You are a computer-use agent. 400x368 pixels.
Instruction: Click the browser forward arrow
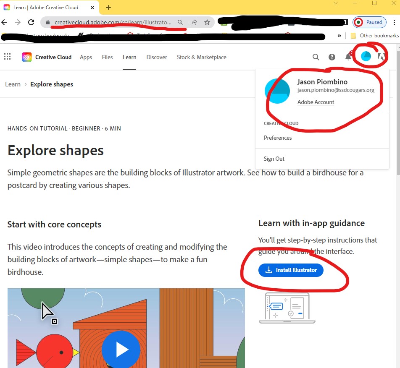18,22
